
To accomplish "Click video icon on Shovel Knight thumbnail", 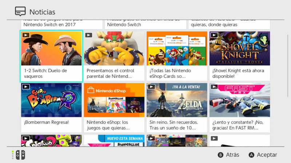I will tap(214, 35).
